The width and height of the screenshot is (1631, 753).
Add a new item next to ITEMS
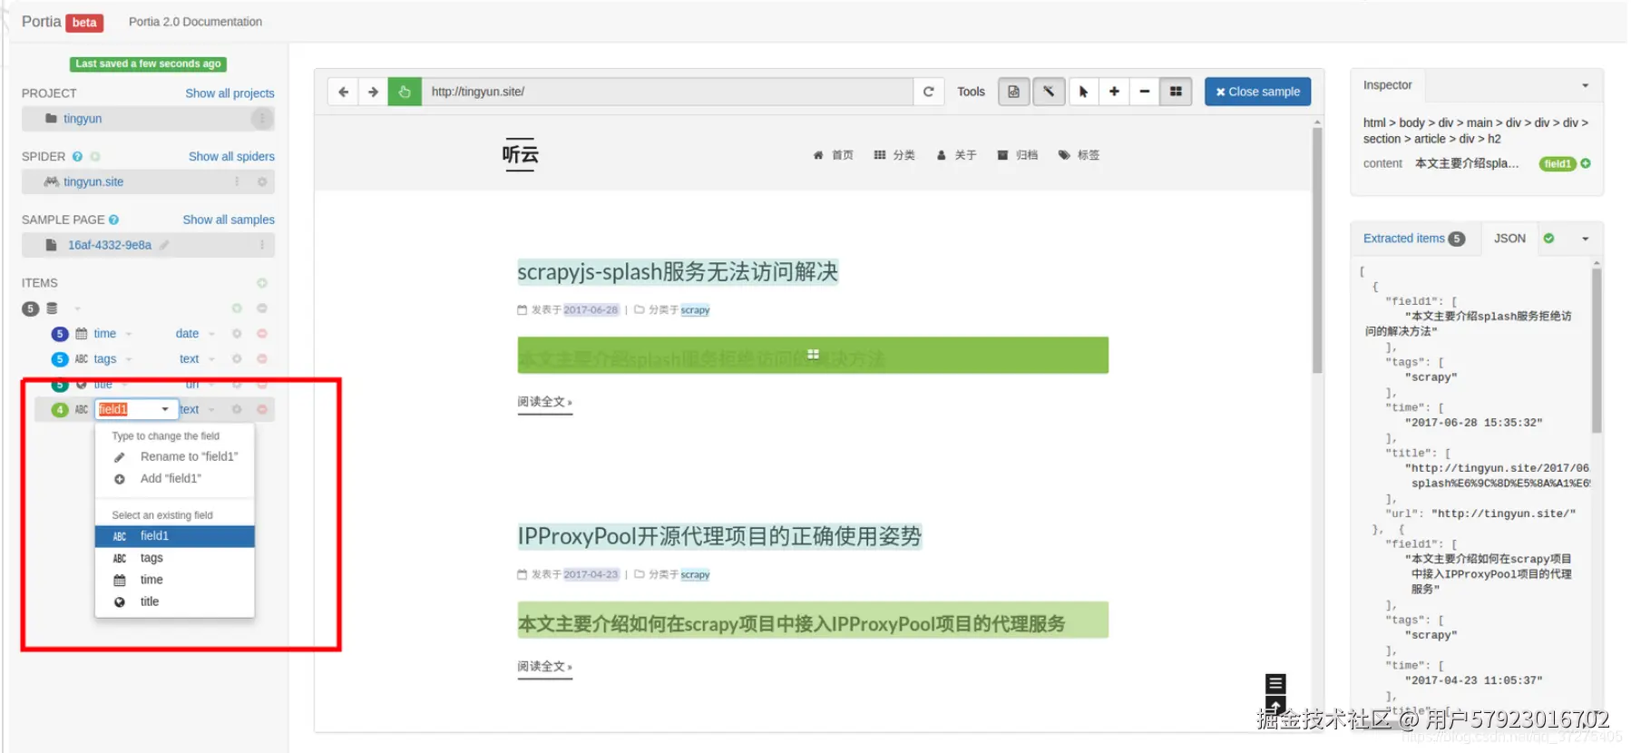[x=262, y=284]
